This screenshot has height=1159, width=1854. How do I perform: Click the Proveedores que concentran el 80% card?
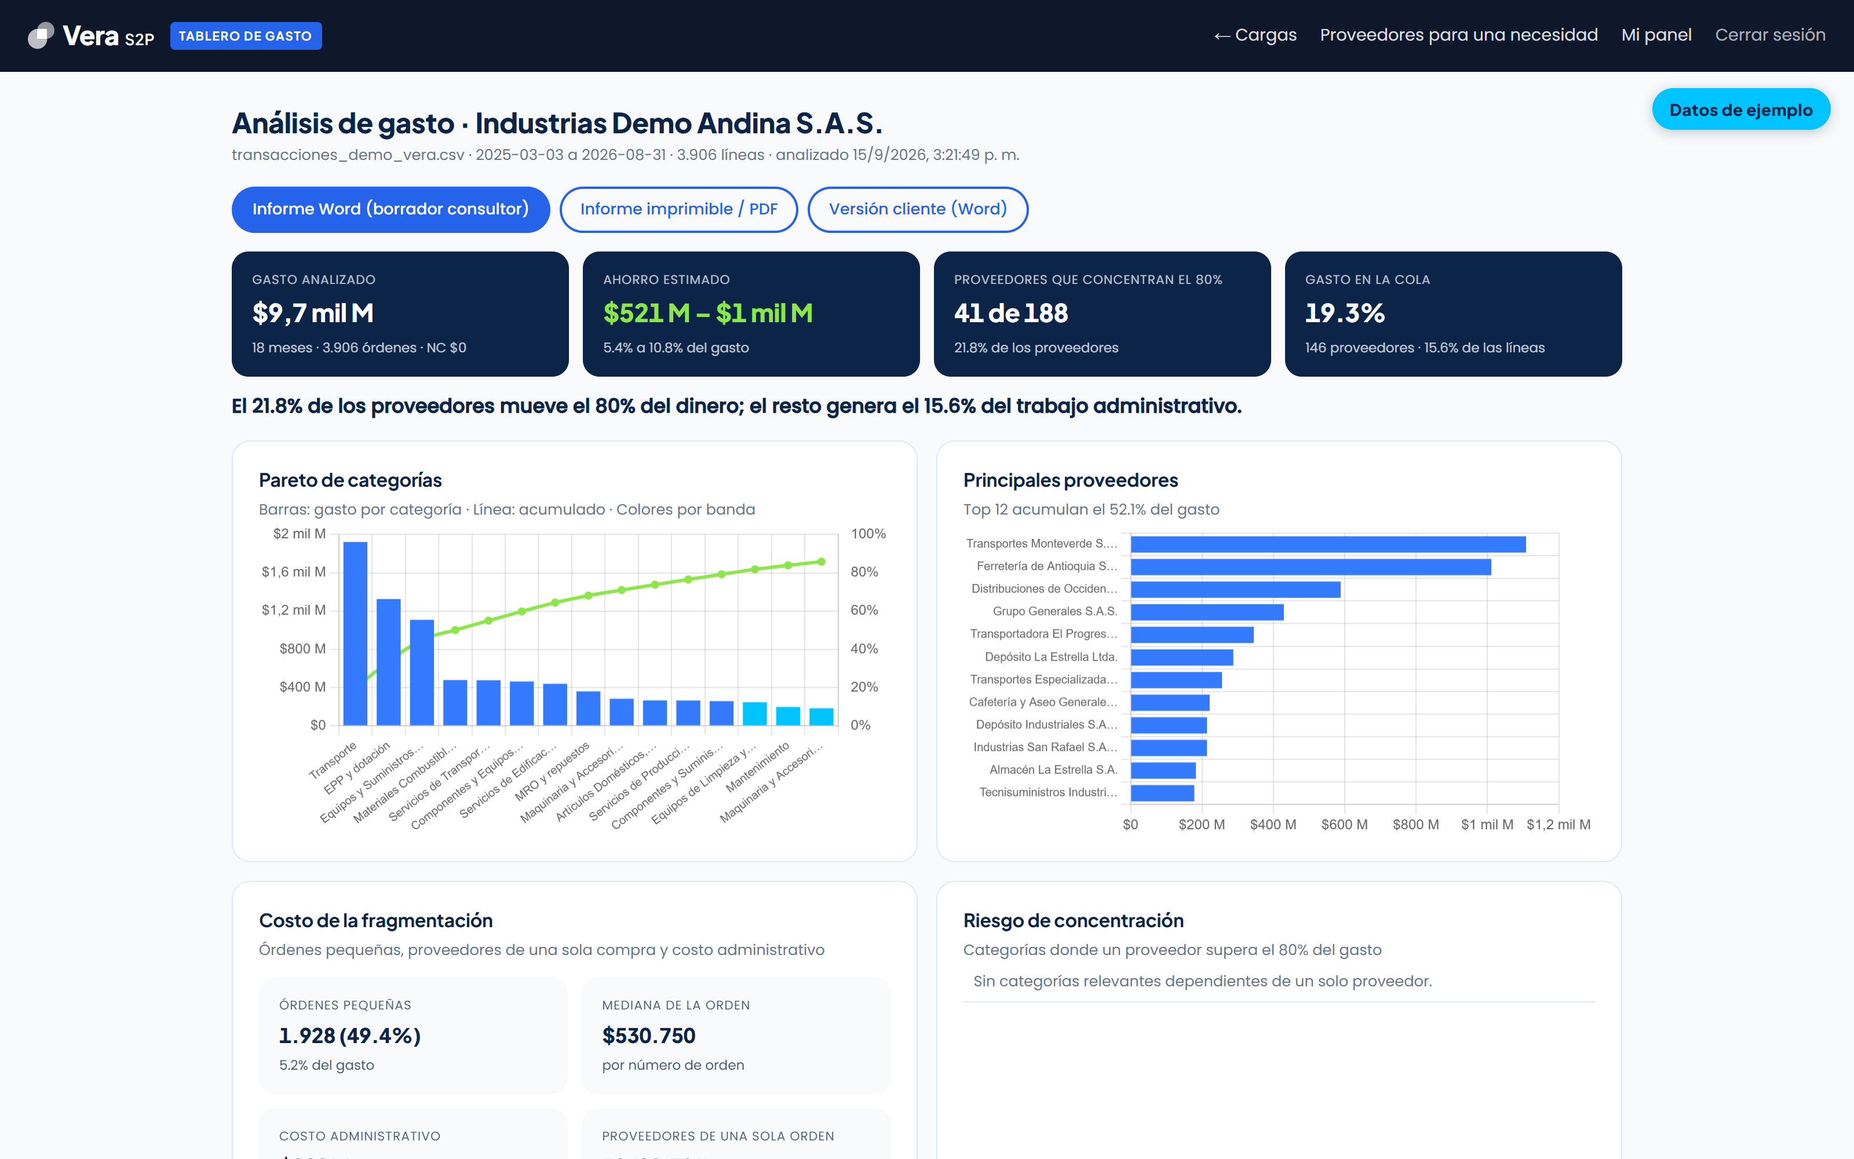(1101, 314)
